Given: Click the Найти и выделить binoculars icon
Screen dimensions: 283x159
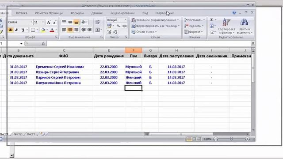Looking at the screenshot, I should click(244, 22).
